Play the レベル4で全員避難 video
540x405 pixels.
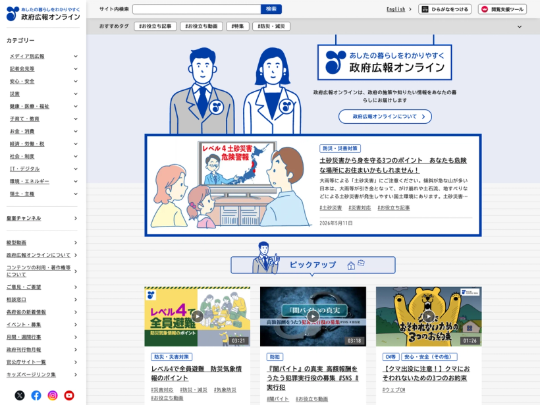tap(198, 316)
